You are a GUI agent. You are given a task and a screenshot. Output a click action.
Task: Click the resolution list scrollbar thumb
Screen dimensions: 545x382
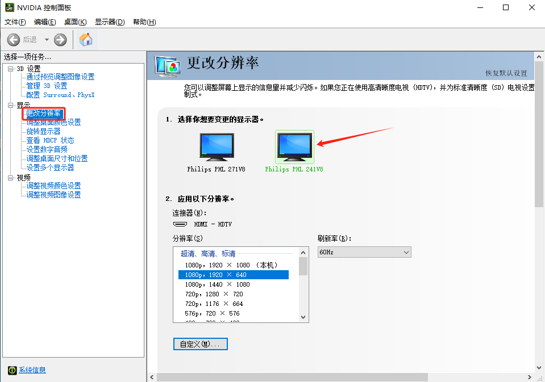tap(303, 266)
